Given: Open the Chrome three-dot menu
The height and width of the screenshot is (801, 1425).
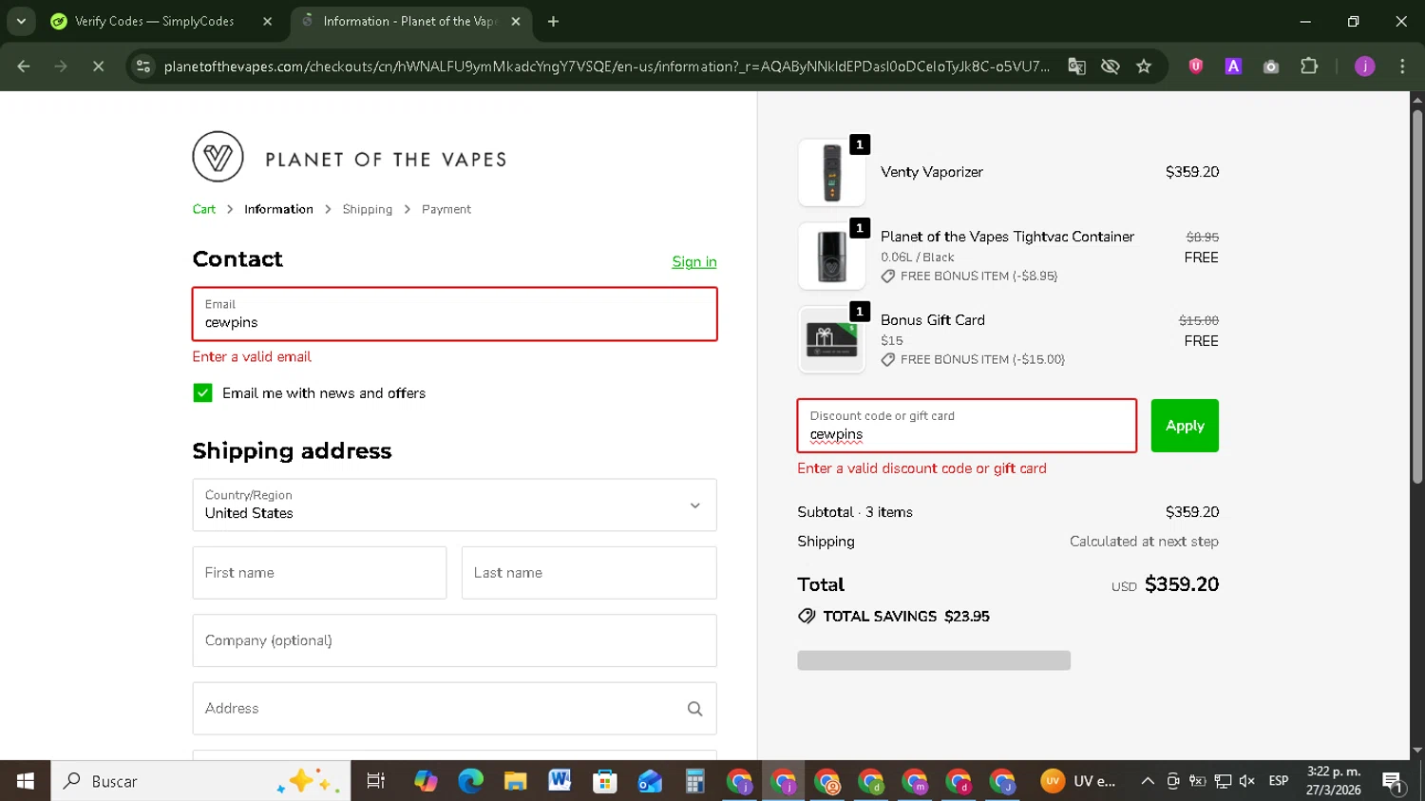Looking at the screenshot, I should pyautogui.click(x=1402, y=66).
